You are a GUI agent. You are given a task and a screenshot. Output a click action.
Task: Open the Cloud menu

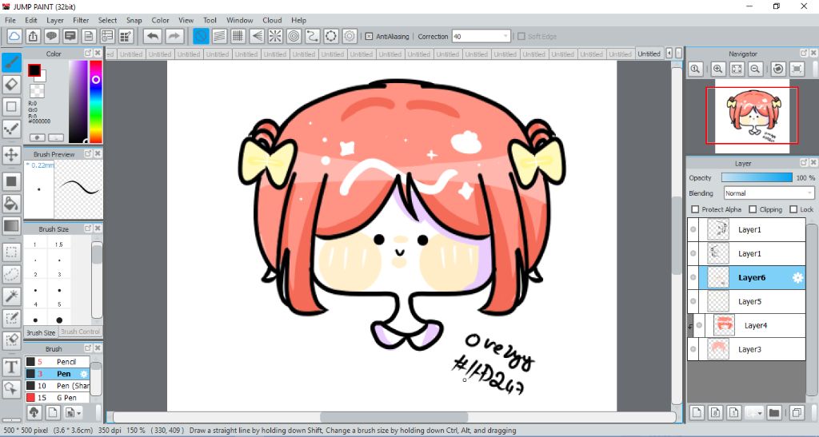pyautogui.click(x=272, y=20)
